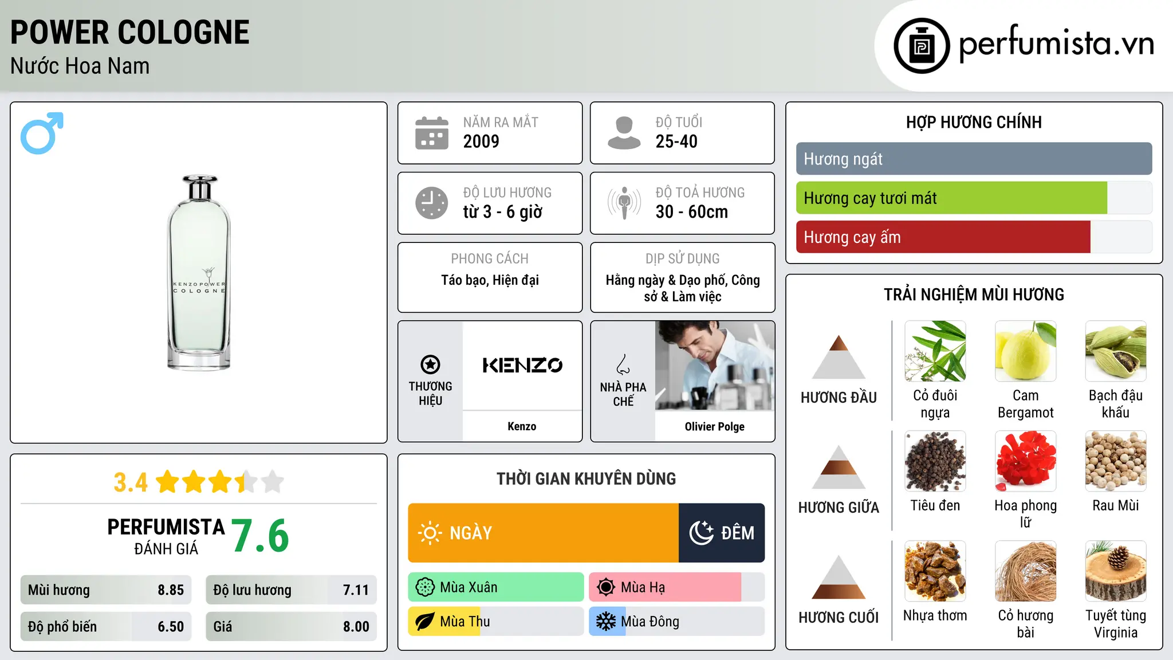Open the Cam Bergamot note image
The width and height of the screenshot is (1173, 660).
pos(1025,351)
